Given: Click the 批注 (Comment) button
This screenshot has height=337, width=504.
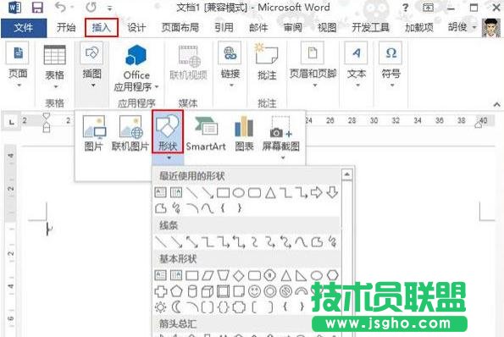Looking at the screenshot, I should (267, 61).
